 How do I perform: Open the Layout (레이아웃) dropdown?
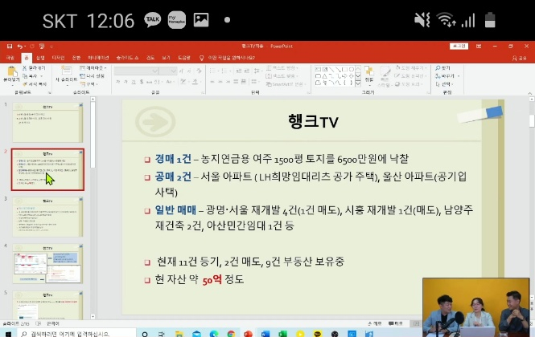(x=93, y=68)
